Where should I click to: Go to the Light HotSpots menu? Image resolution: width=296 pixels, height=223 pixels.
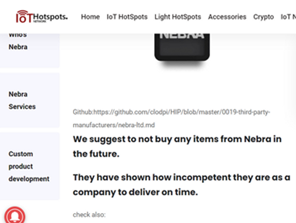click(x=178, y=17)
